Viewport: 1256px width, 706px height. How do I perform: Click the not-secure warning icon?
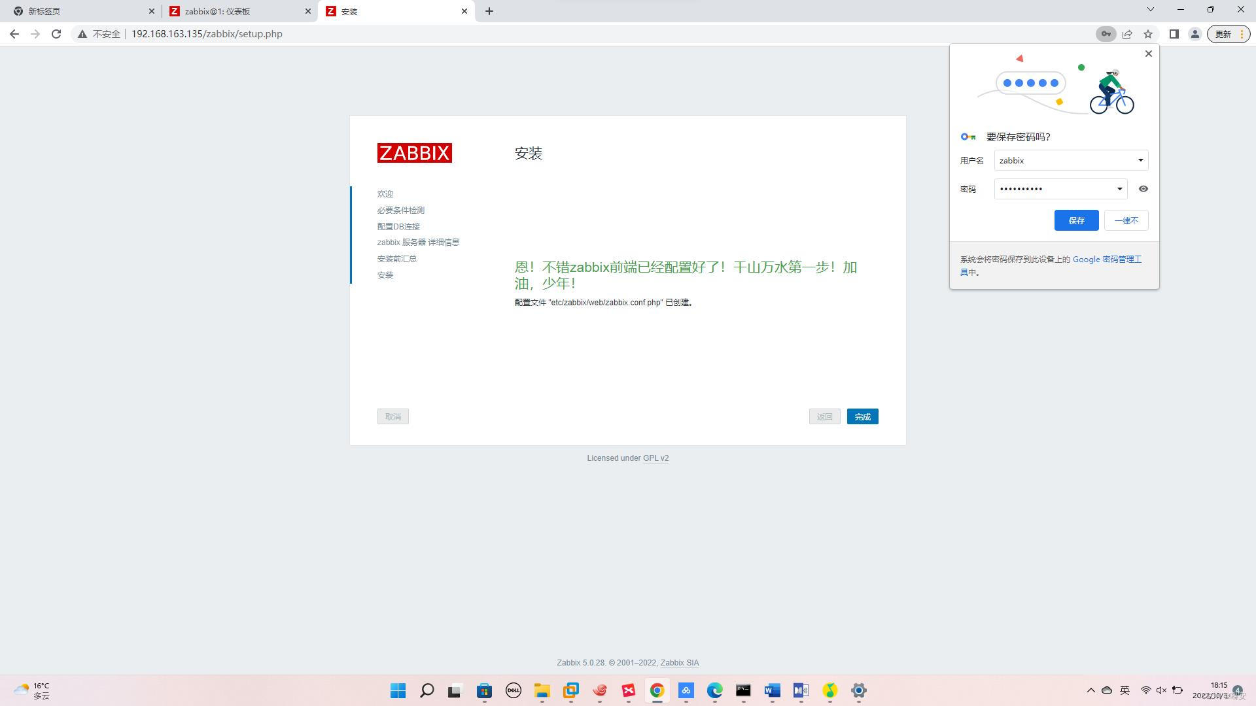click(82, 34)
